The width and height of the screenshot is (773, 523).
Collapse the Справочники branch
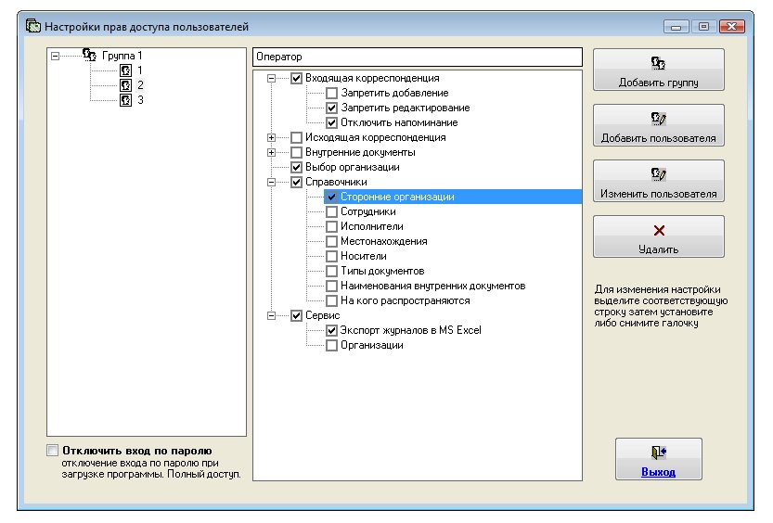(x=271, y=182)
